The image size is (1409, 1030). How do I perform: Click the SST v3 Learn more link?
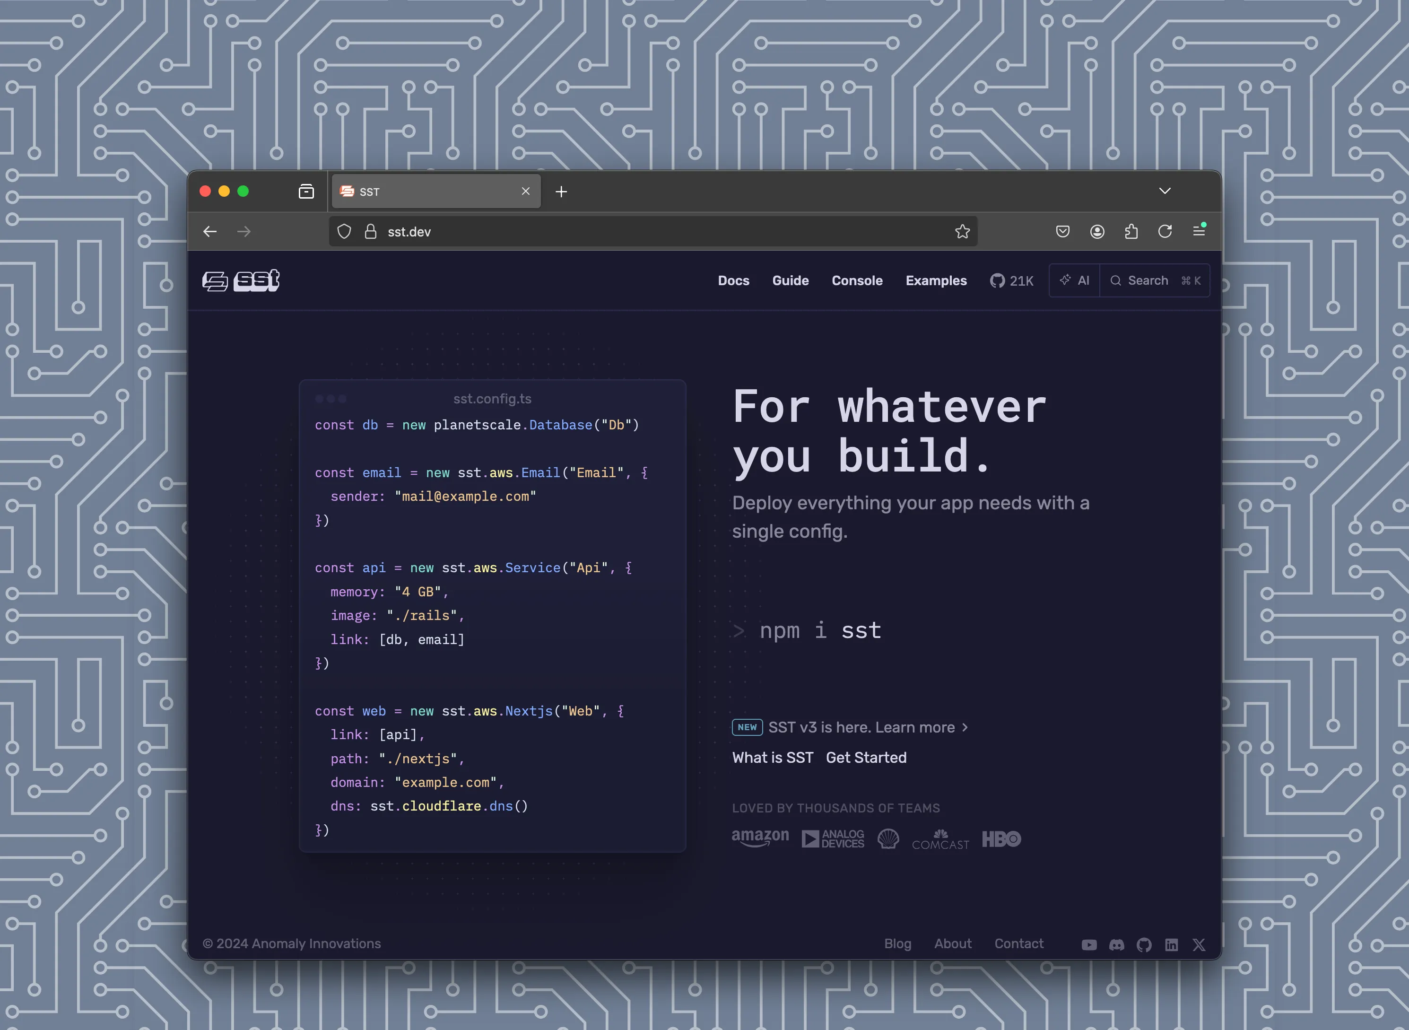pyautogui.click(x=868, y=727)
